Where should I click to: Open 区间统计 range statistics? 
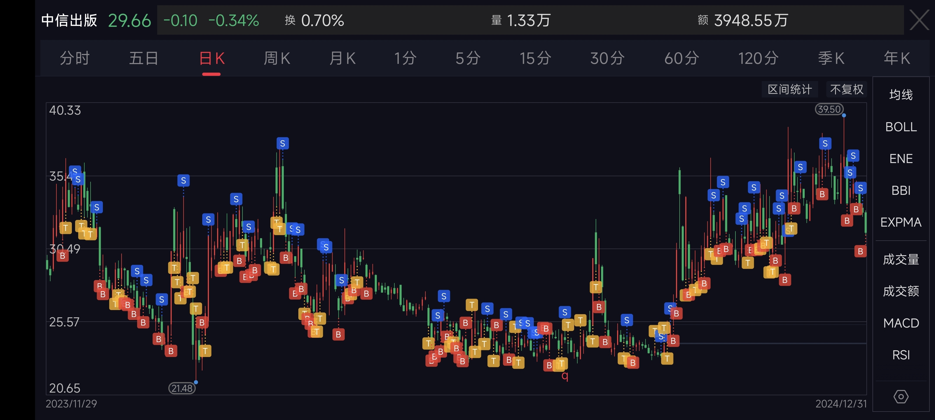789,90
